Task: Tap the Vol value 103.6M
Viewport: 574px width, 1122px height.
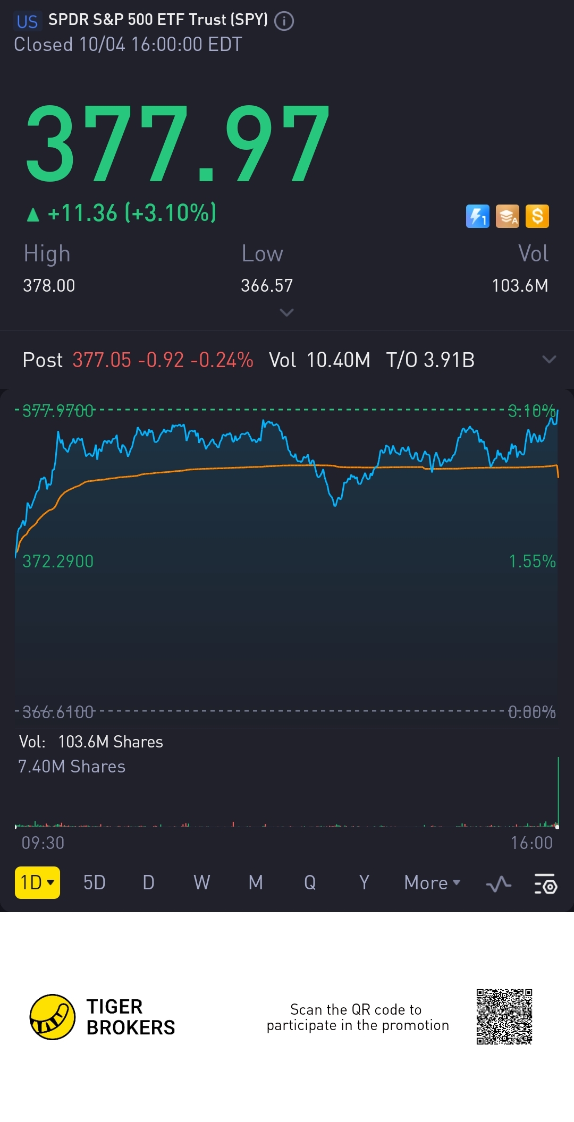Action: click(x=520, y=286)
